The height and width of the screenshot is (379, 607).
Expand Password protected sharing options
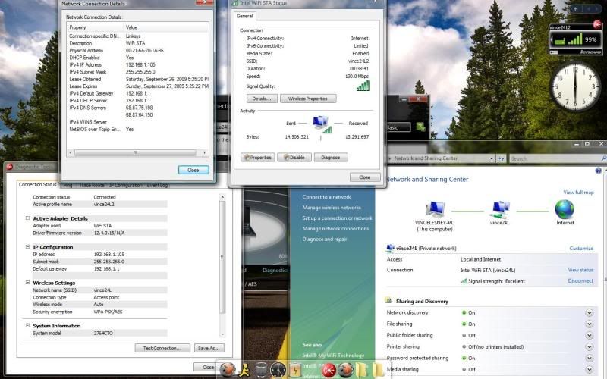(x=589, y=358)
